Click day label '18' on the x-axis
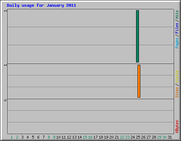The width and height of the screenshot is (181, 141). pyautogui.click(x=101, y=137)
